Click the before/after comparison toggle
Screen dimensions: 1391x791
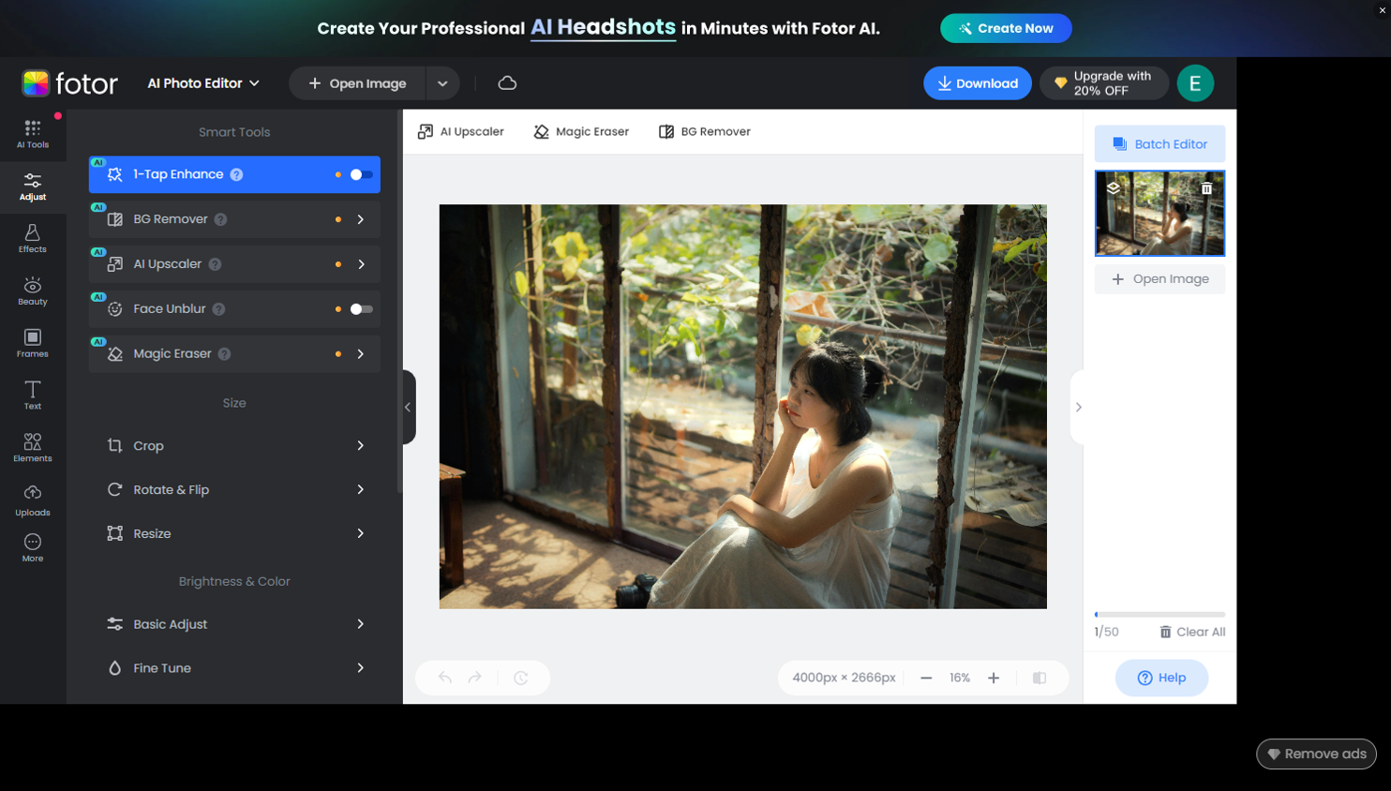pos(1039,677)
